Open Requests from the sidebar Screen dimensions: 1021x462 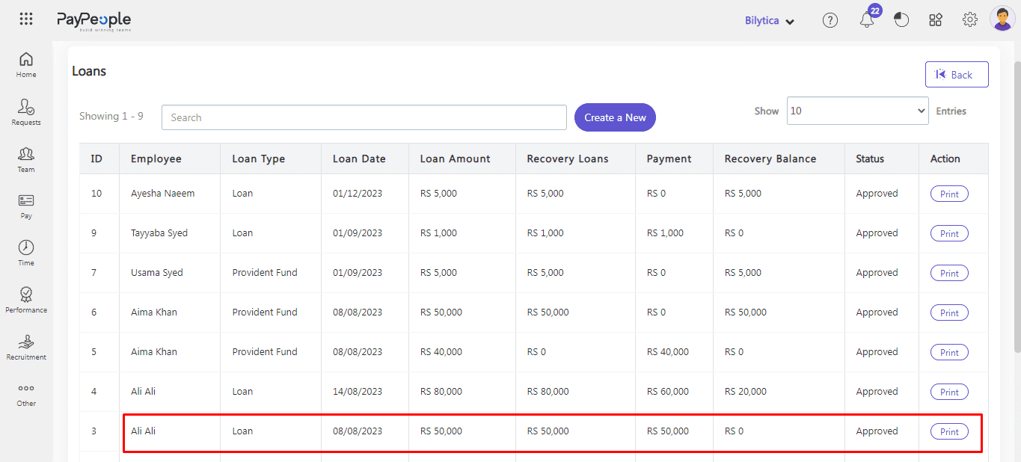point(26,112)
